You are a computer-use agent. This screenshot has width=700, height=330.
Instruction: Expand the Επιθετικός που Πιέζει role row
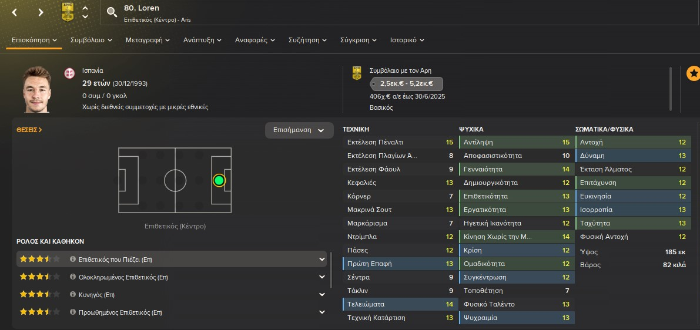[x=321, y=259]
